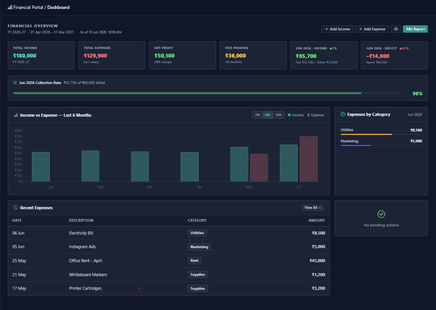This screenshot has height=310, width=436.
Task: Click the Supplies tag on Whiteboard Markers row
Action: (x=198, y=274)
